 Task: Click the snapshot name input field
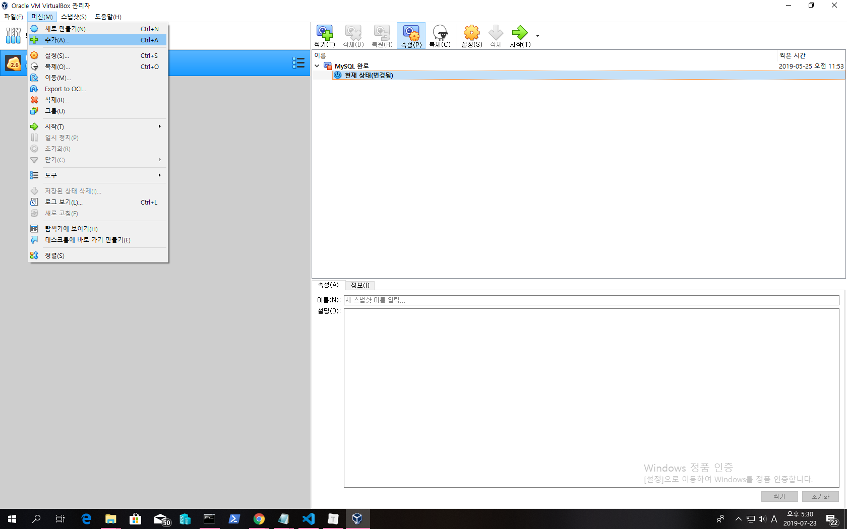pos(591,300)
